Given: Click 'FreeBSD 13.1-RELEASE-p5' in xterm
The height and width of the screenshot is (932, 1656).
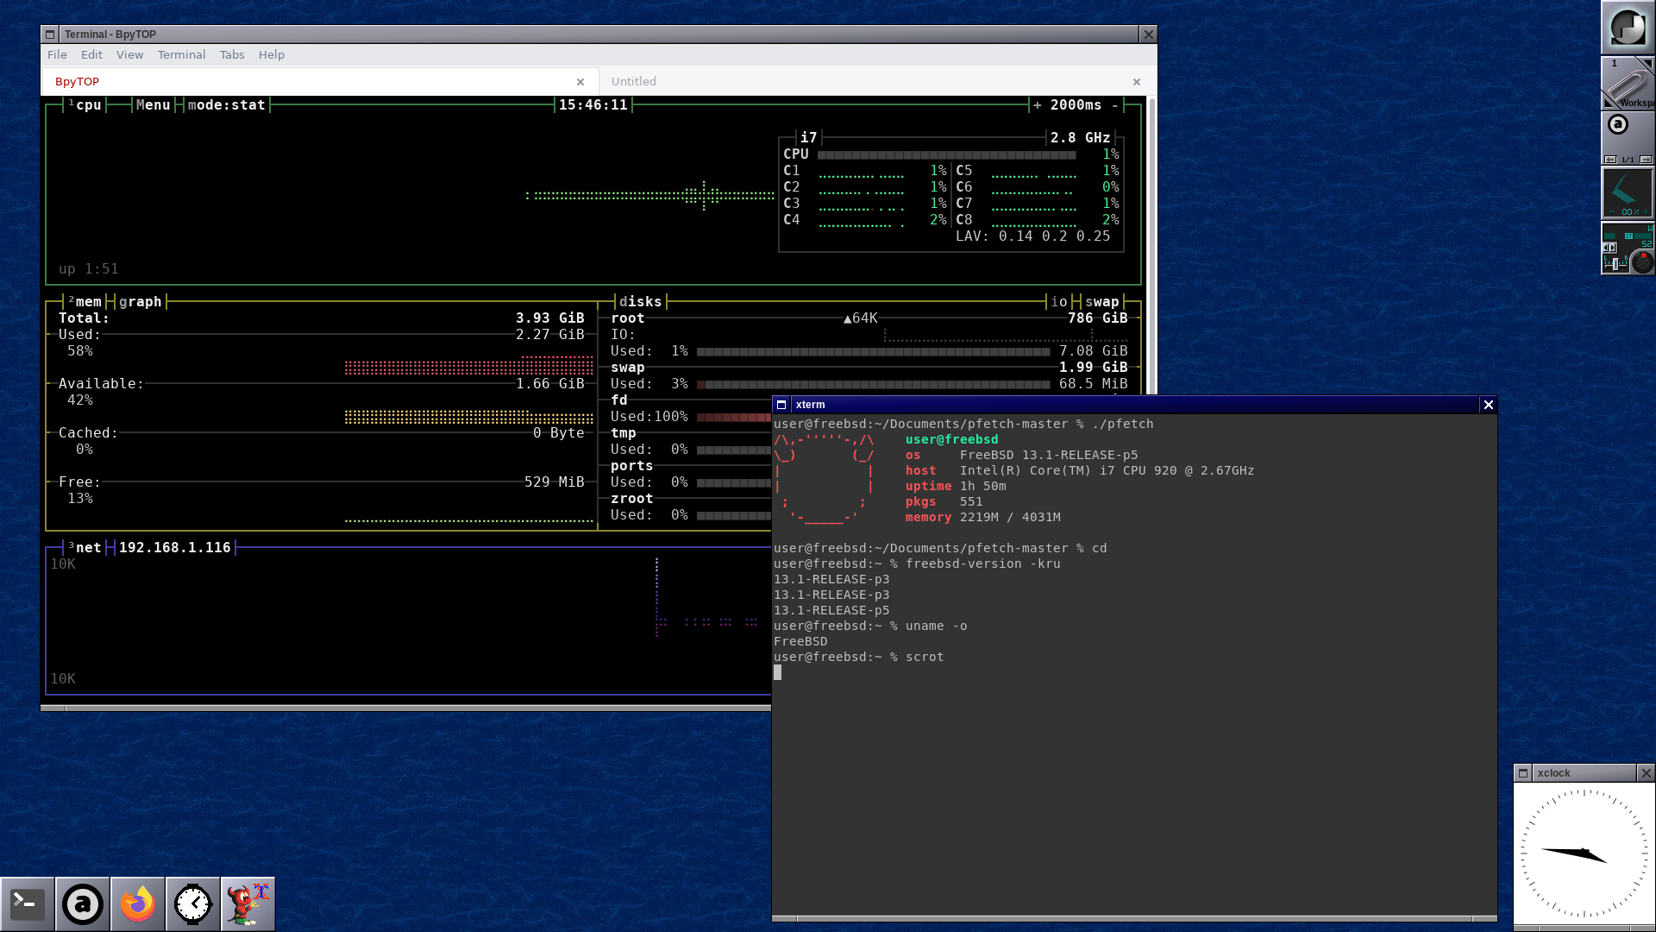Looking at the screenshot, I should click(x=1049, y=455).
